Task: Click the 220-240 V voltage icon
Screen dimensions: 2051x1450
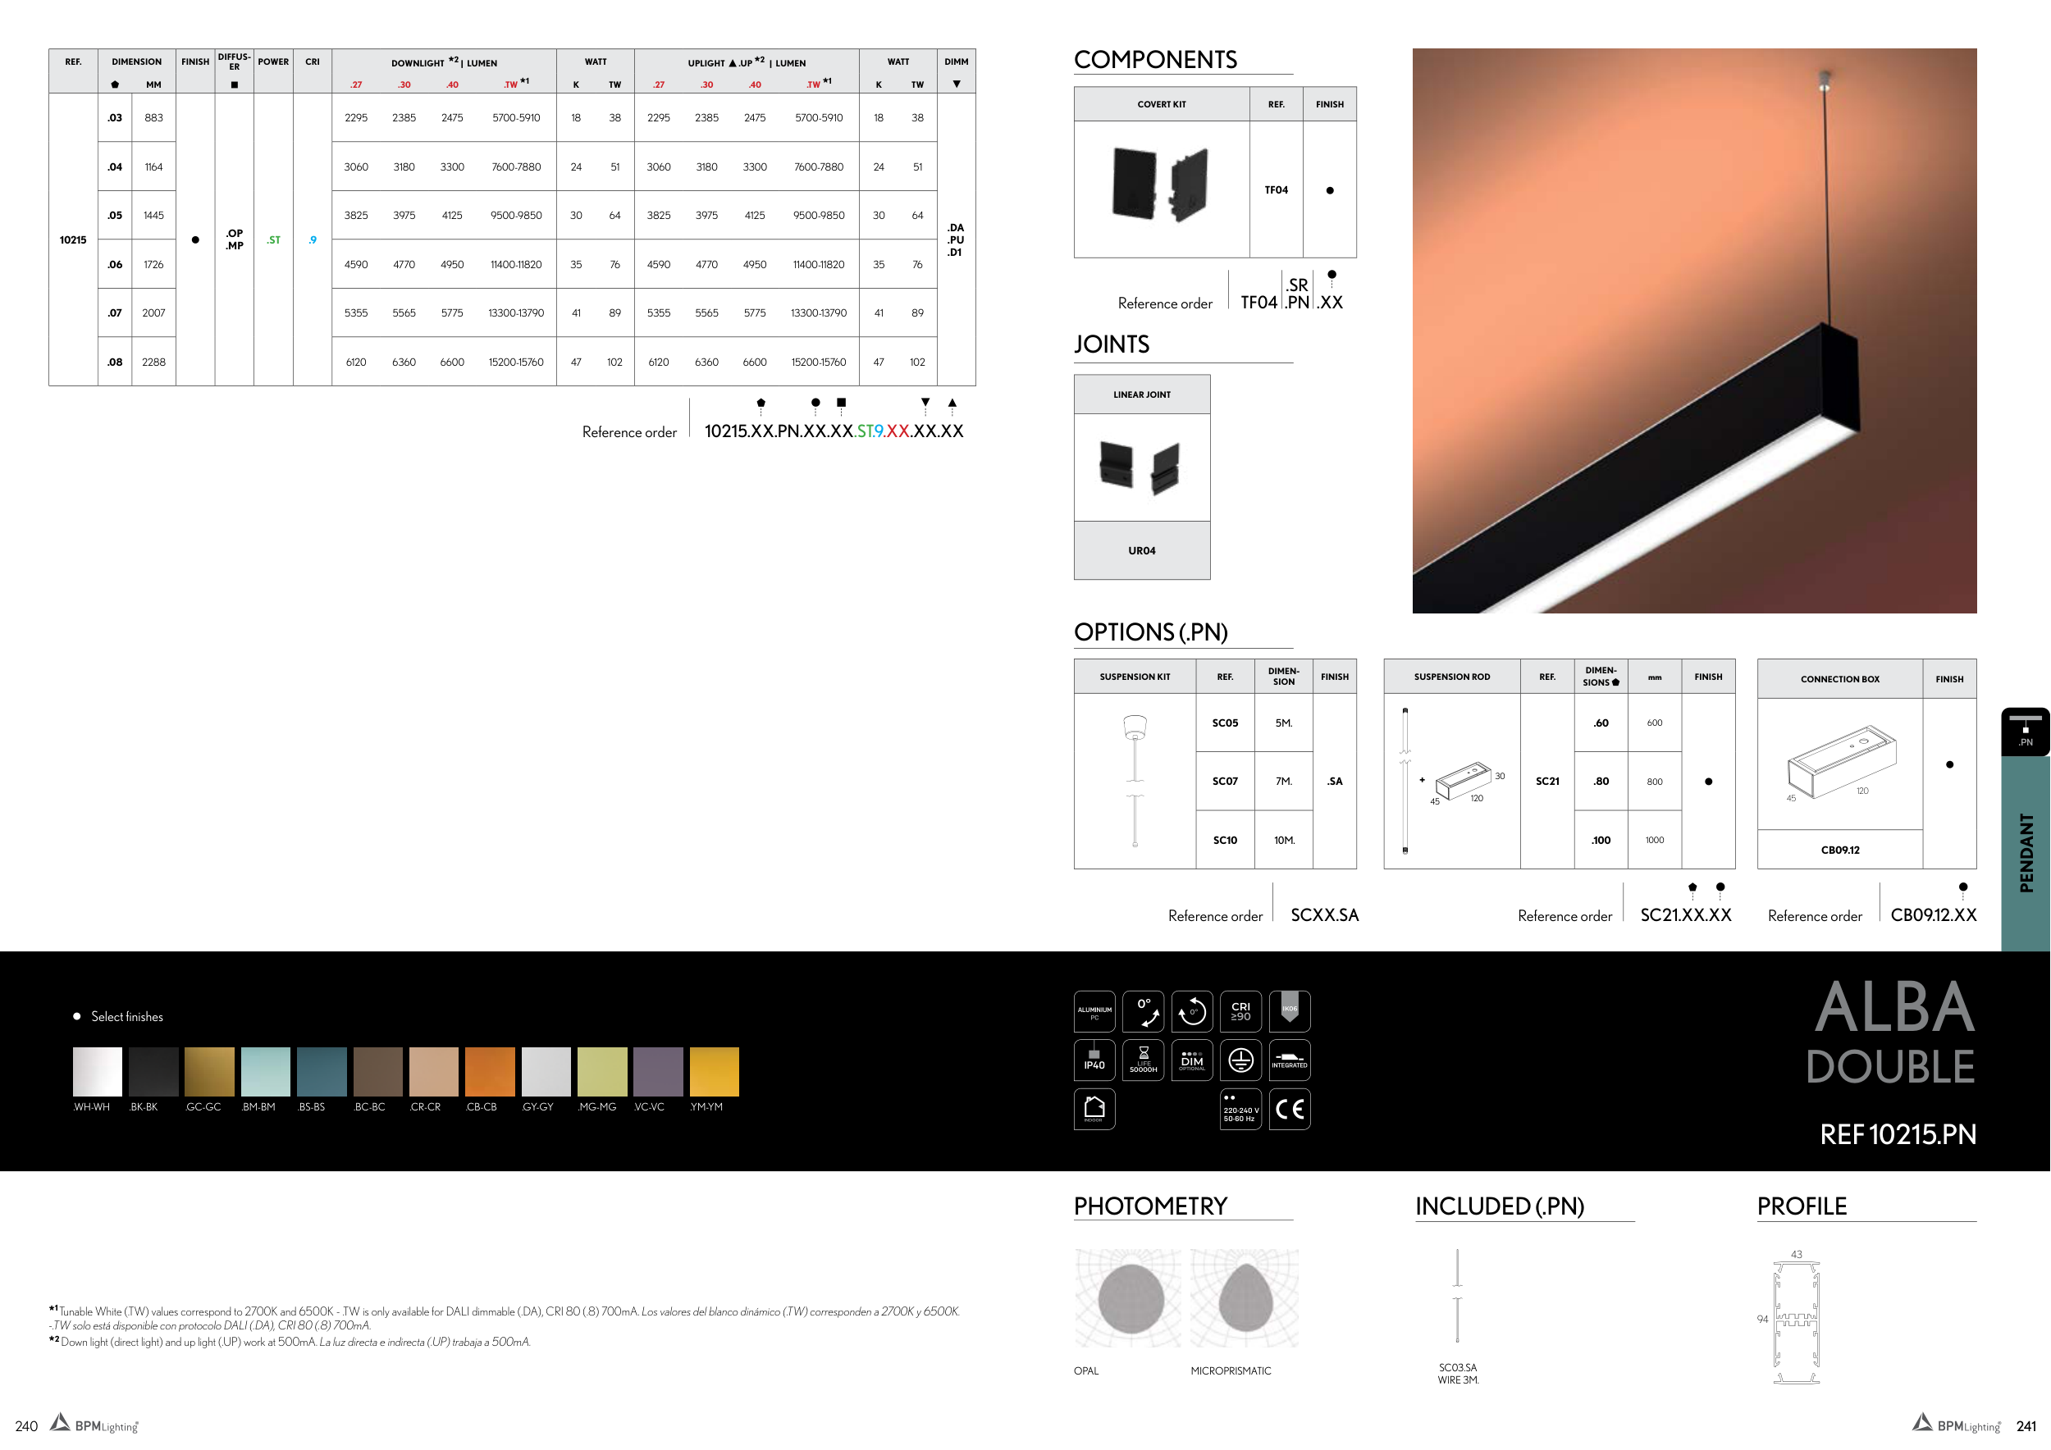Action: click(1240, 1109)
